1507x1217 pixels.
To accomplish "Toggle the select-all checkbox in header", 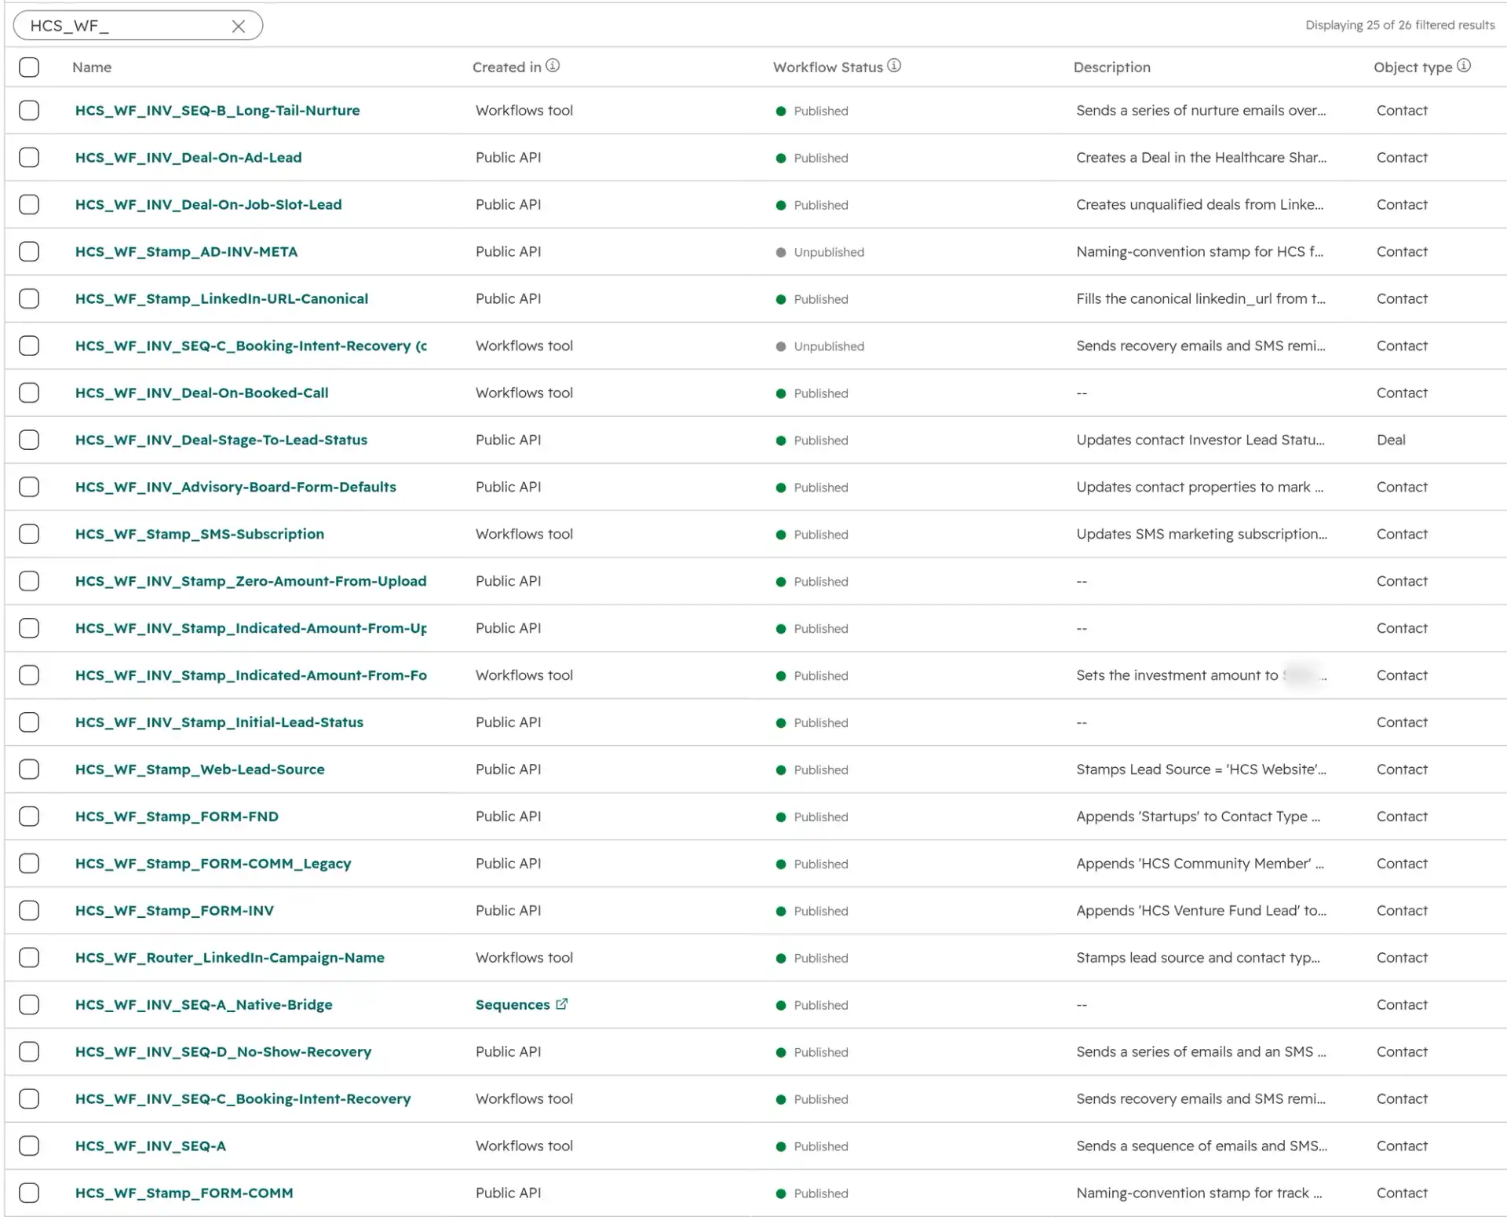I will [29, 67].
